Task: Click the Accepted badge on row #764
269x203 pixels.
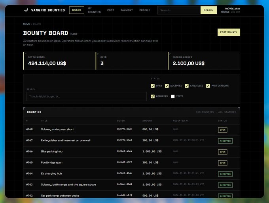Action: click(225, 174)
